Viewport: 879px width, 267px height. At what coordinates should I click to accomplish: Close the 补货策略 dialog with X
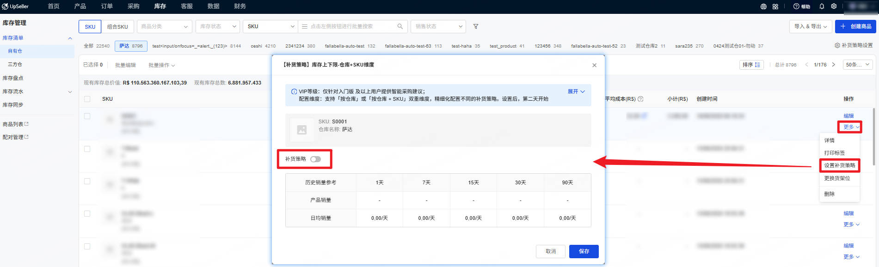pos(594,65)
